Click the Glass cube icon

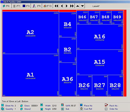tap(22, 106)
